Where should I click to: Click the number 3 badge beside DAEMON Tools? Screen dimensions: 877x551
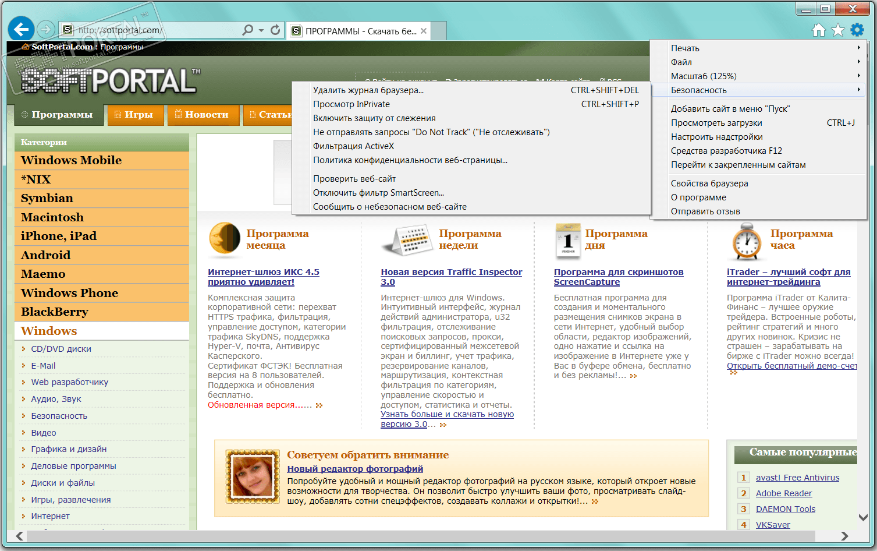coord(743,509)
